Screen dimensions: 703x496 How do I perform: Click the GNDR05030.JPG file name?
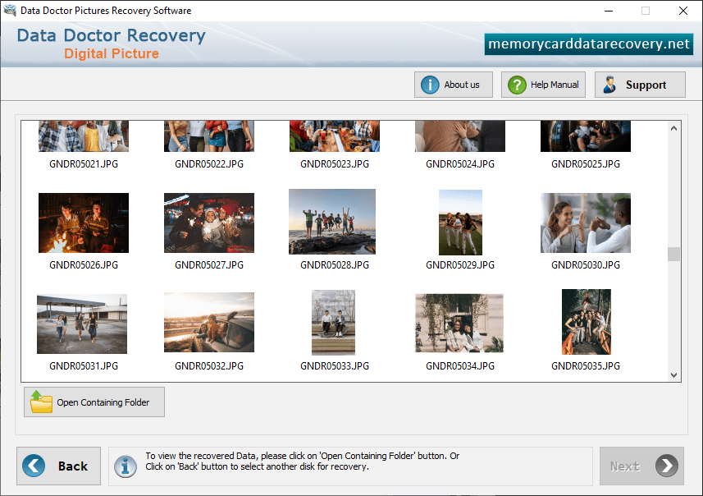click(586, 265)
